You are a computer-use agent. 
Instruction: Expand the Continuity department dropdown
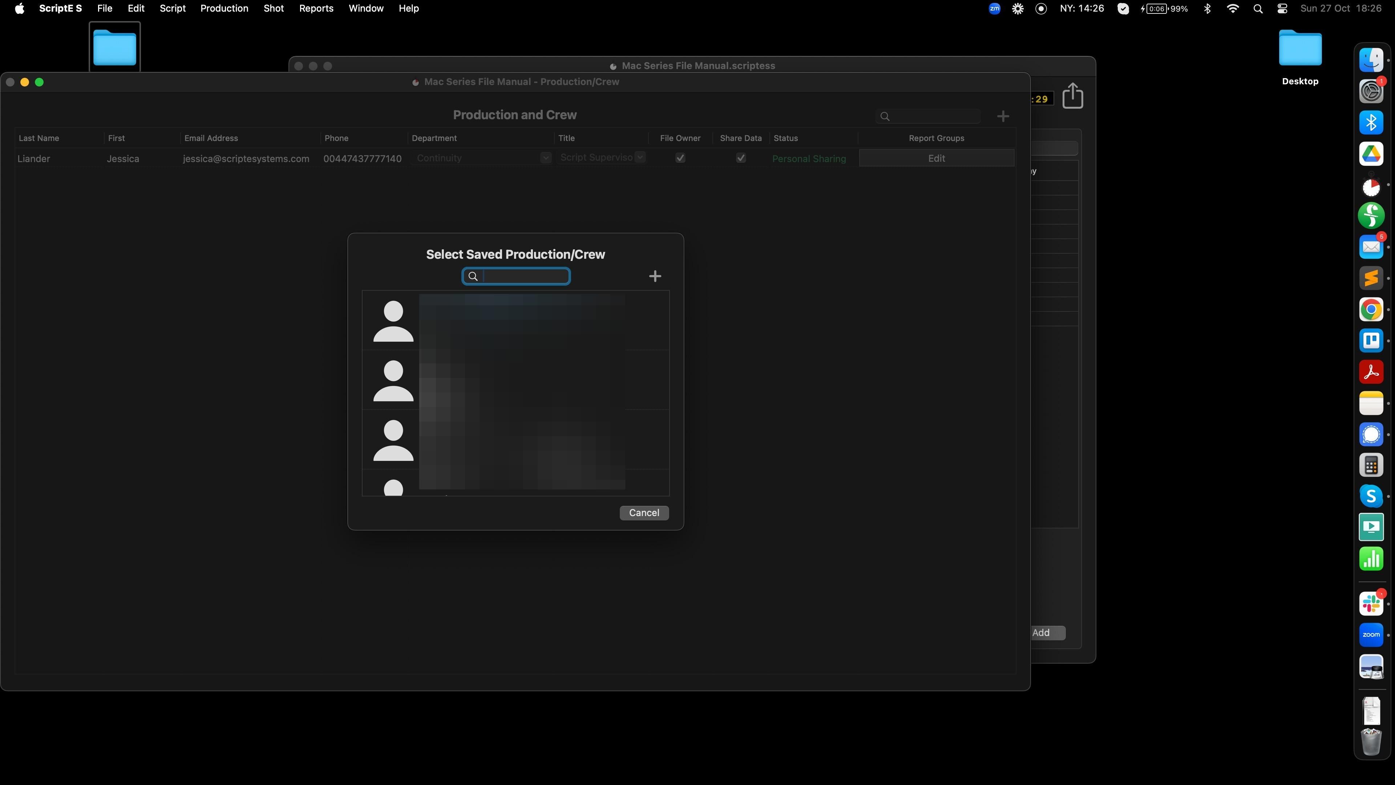pyautogui.click(x=545, y=158)
